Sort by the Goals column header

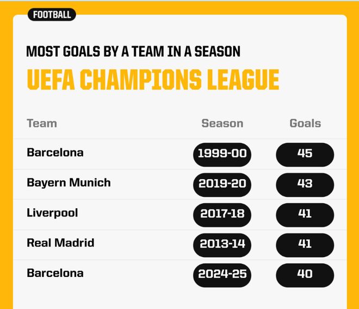tap(305, 123)
